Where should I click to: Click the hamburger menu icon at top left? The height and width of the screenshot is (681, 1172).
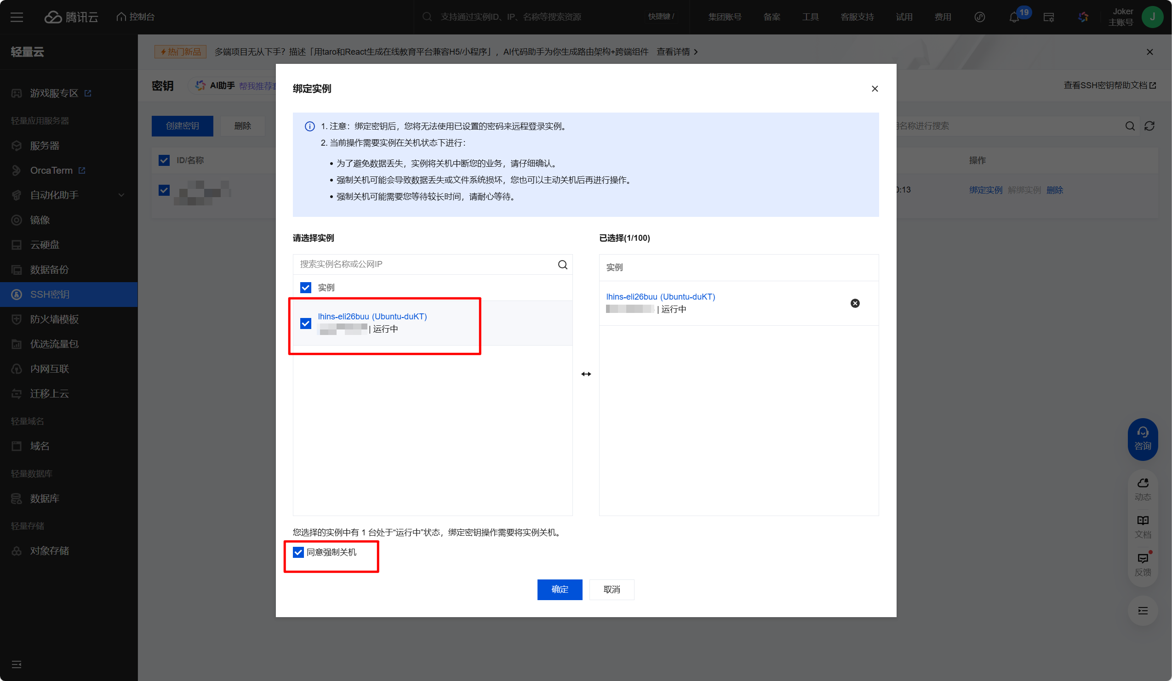[x=17, y=17]
